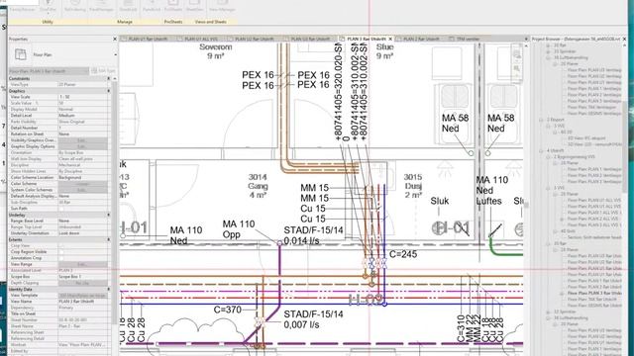This screenshot has height=356, width=634.
Task: Select the STAD/F-15/14 0,007 l/s tag
Action: click(313, 319)
